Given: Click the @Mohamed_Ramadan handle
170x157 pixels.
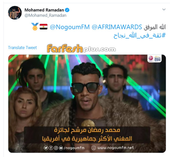Looking at the screenshot, I should [x=46, y=15].
